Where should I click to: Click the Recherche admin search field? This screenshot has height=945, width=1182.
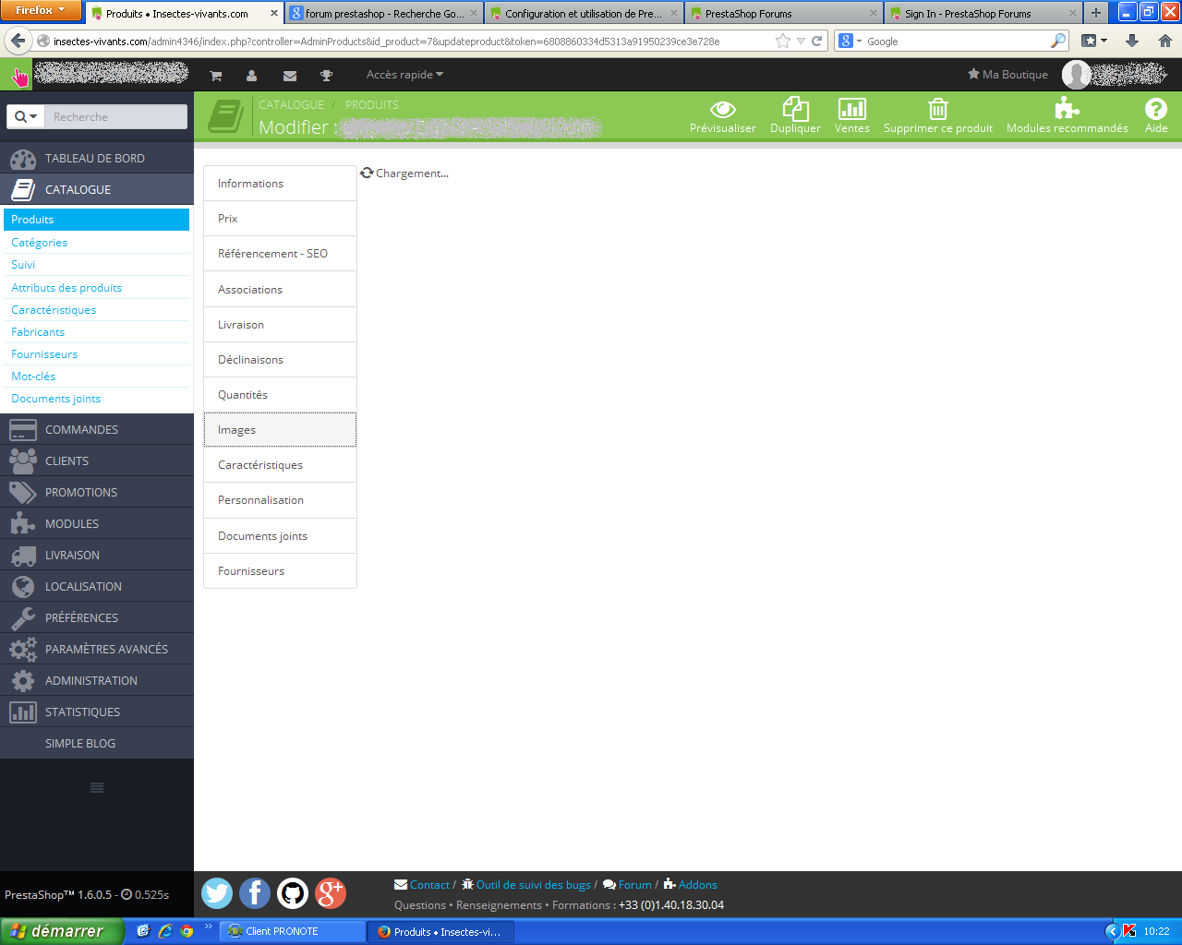[x=116, y=117]
